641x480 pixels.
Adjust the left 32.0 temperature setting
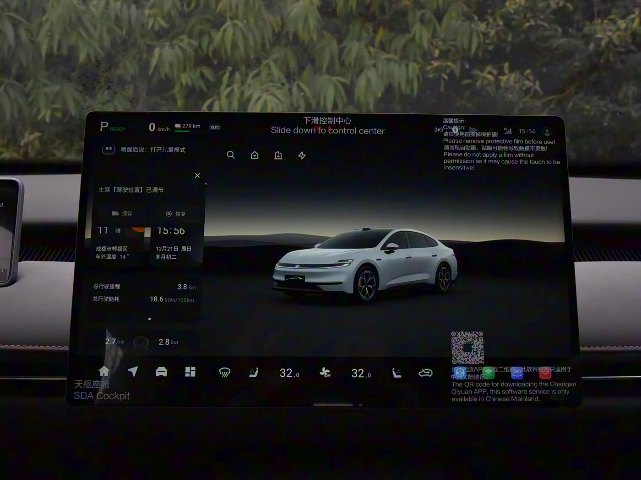(x=289, y=373)
